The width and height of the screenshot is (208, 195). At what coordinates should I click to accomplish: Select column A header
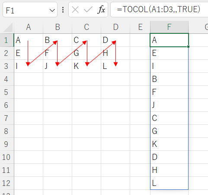[x=29, y=27]
